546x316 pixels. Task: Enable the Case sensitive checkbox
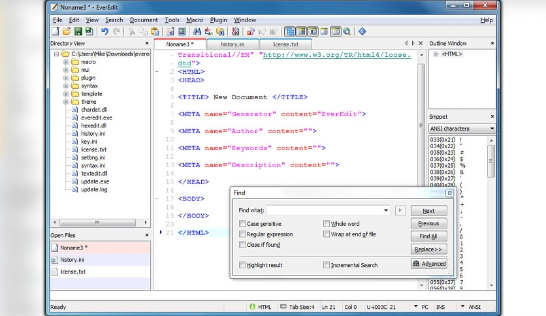tap(242, 223)
